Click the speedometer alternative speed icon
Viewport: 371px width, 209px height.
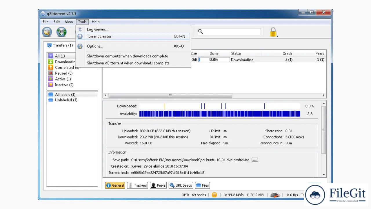pyautogui.click(x=274, y=195)
